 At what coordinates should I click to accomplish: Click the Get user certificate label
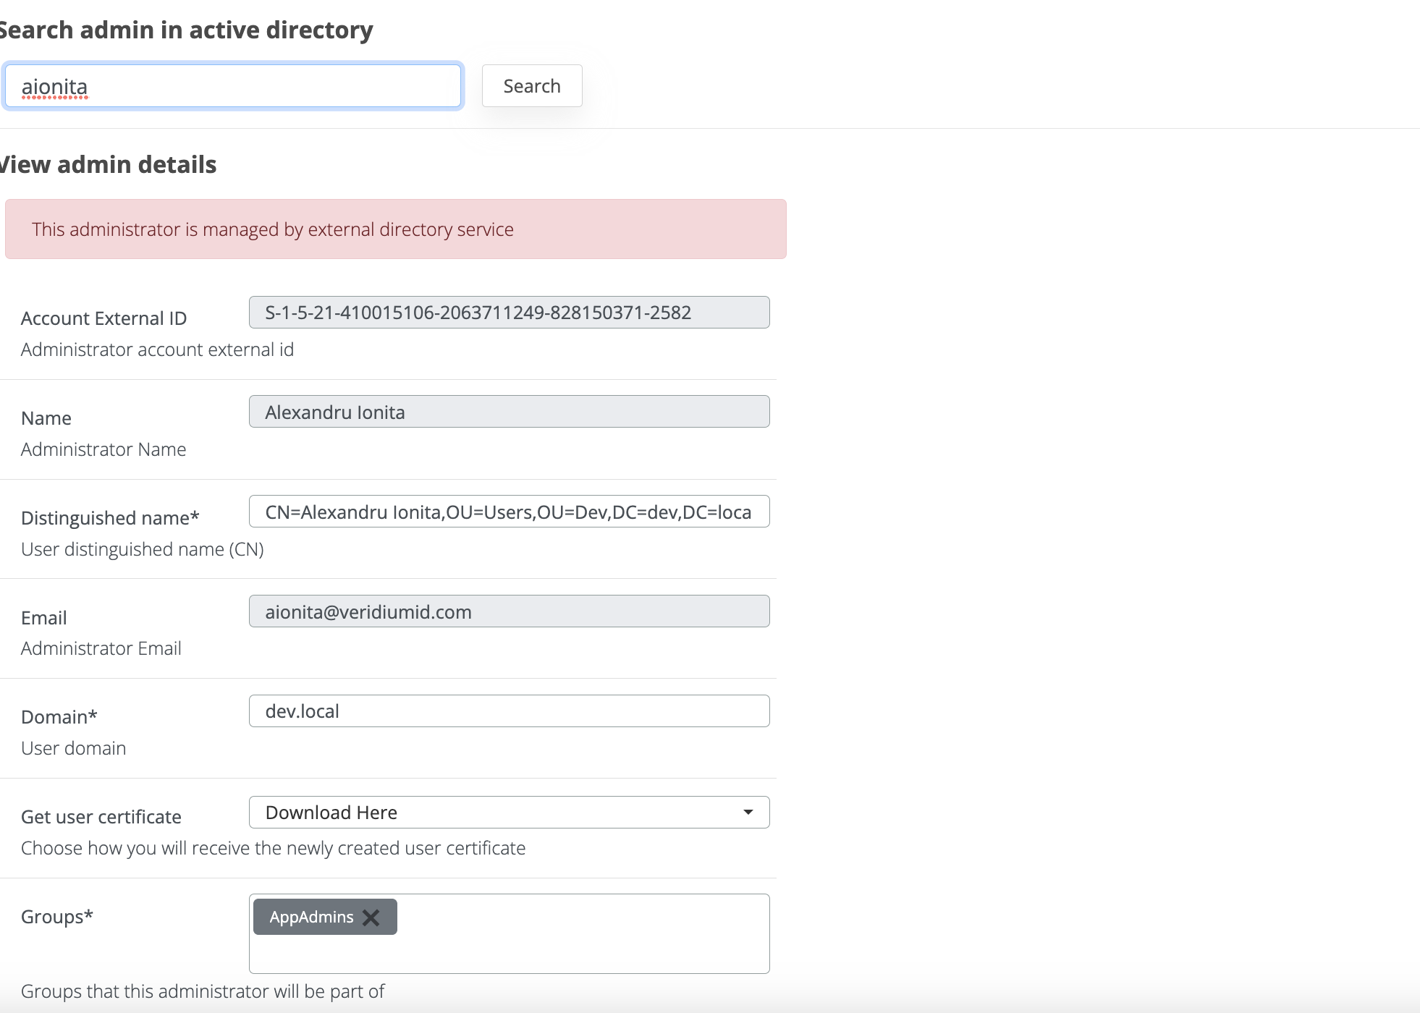[101, 817]
